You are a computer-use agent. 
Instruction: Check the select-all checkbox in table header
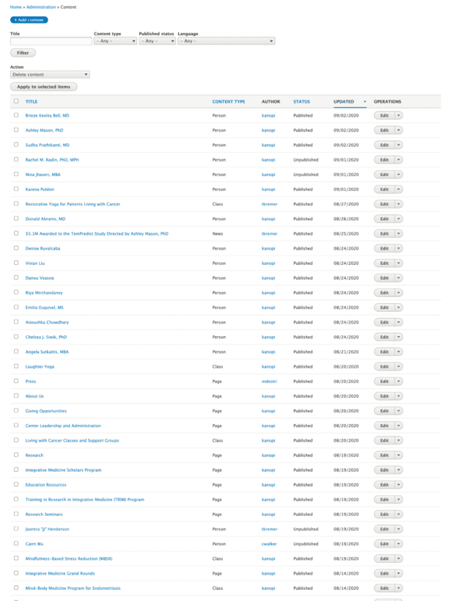click(x=16, y=101)
